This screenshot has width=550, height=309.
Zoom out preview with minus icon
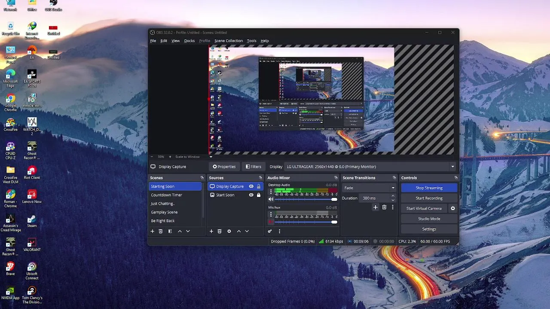point(152,157)
